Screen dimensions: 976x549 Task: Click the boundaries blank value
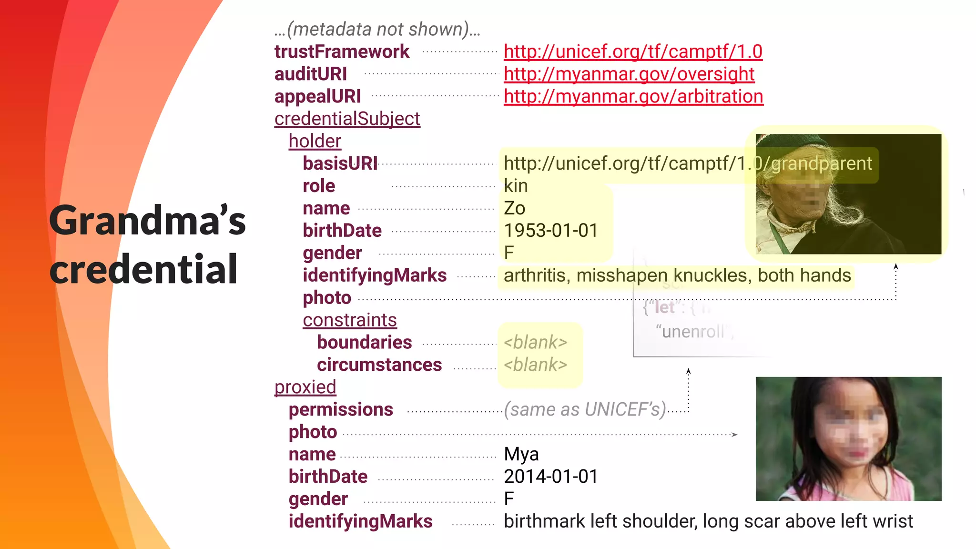pyautogui.click(x=536, y=343)
